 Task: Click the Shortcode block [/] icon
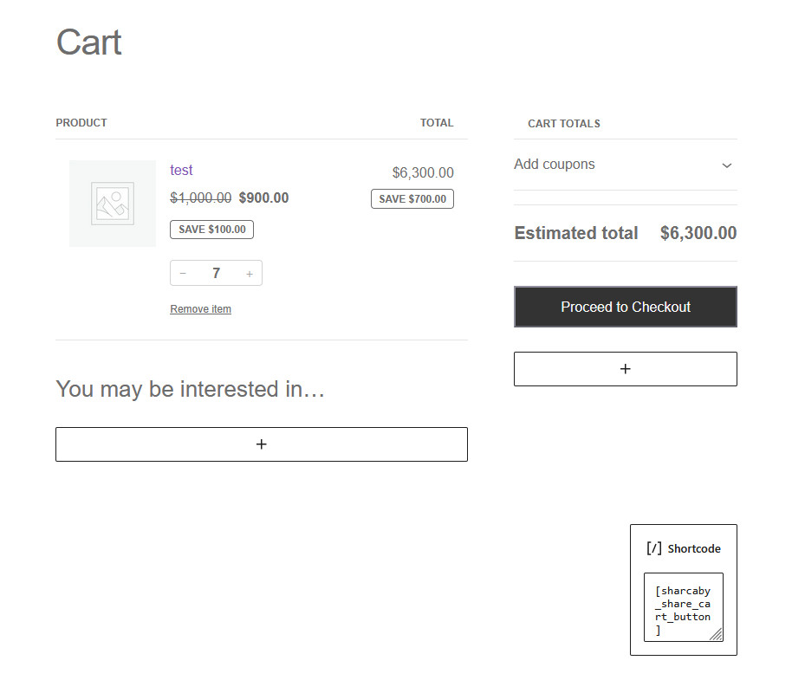pyautogui.click(x=654, y=547)
